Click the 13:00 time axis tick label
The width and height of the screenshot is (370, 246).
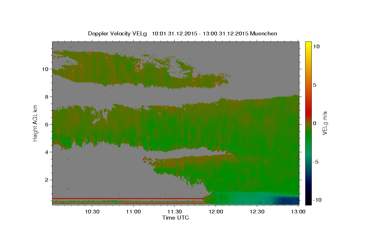(x=298, y=212)
